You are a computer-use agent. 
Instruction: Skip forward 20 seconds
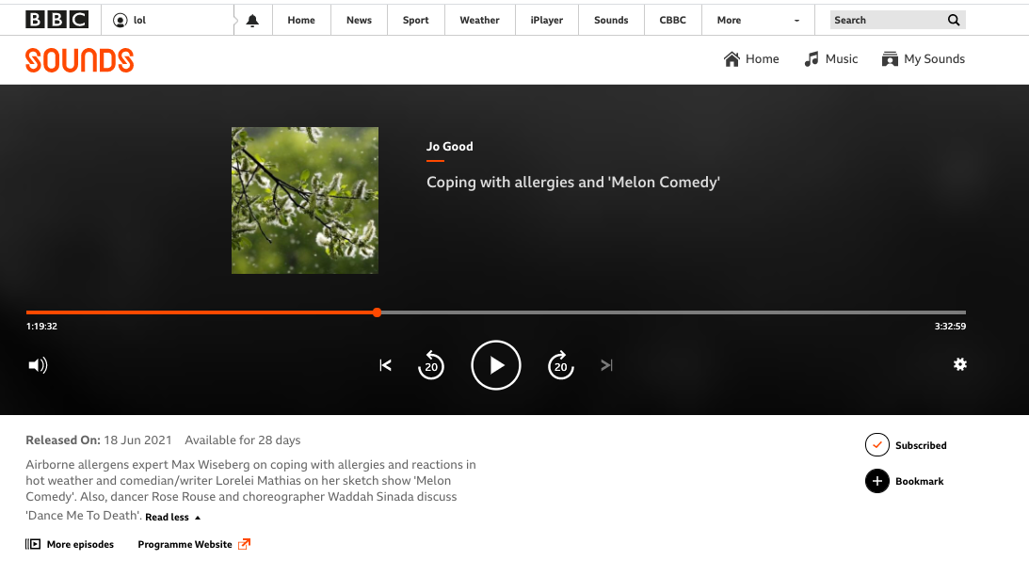(x=560, y=365)
